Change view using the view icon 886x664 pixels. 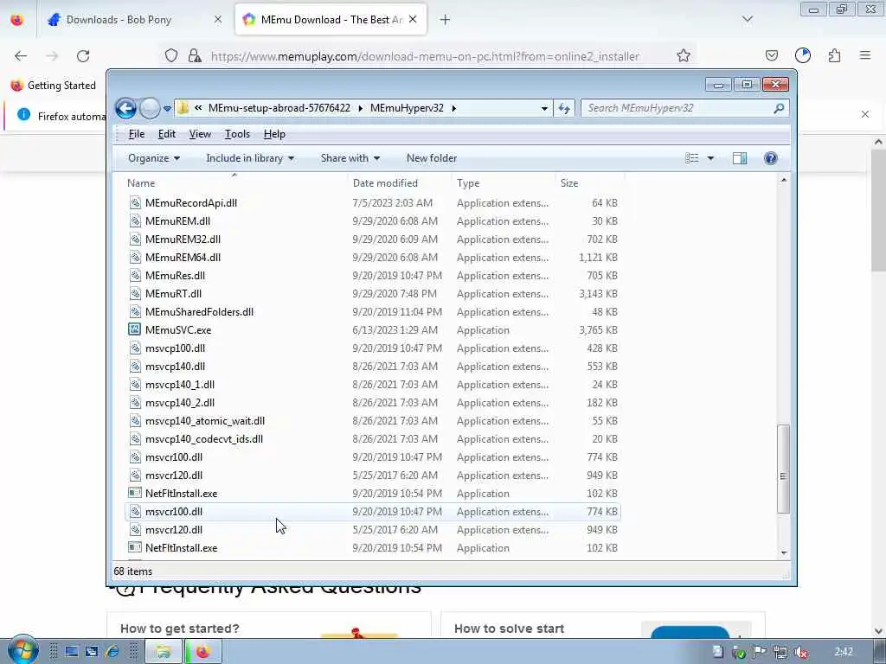tap(692, 158)
